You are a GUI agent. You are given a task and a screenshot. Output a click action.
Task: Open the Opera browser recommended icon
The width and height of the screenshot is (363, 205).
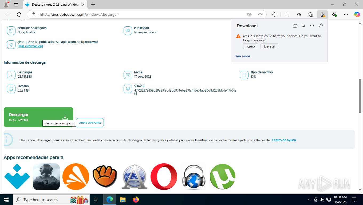tap(164, 177)
